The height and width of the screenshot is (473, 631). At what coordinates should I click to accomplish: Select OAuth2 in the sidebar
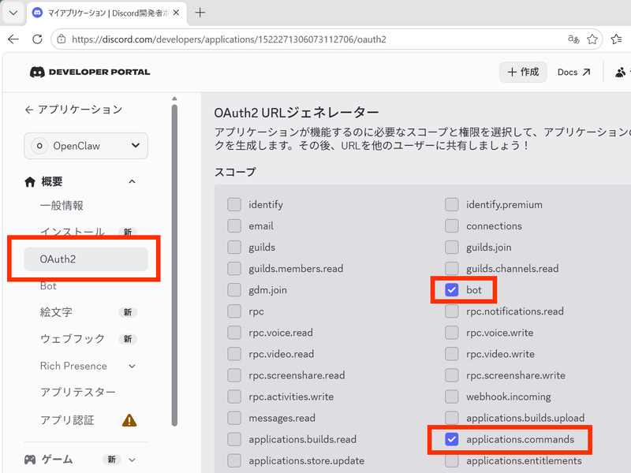[x=86, y=259]
